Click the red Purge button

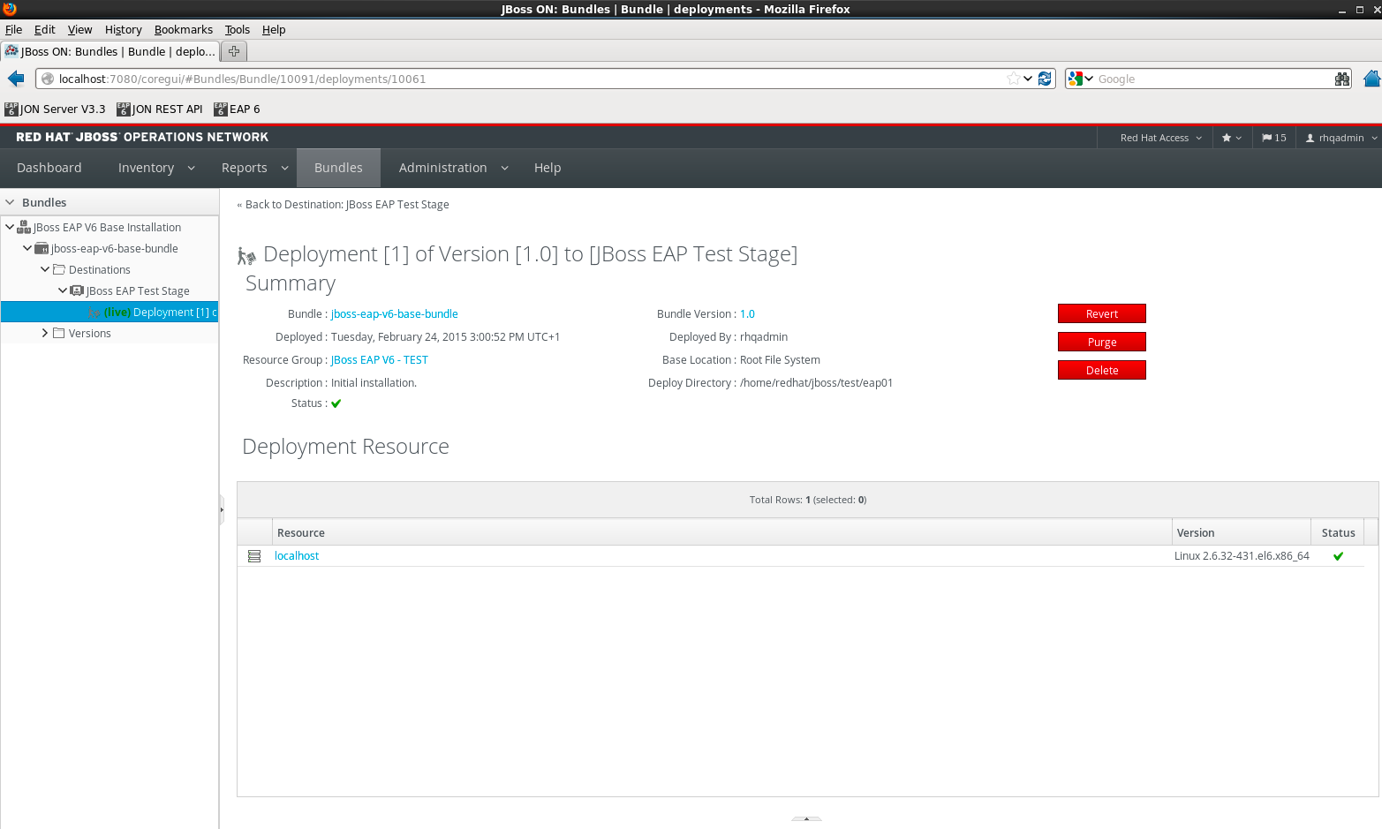click(1102, 342)
